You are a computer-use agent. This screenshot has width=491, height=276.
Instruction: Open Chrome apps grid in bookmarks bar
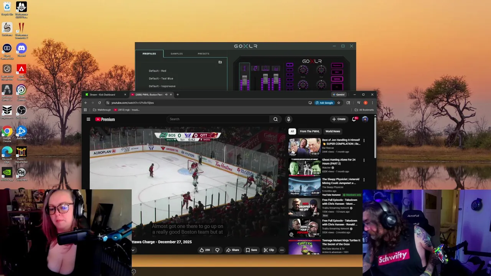pyautogui.click(x=85, y=110)
